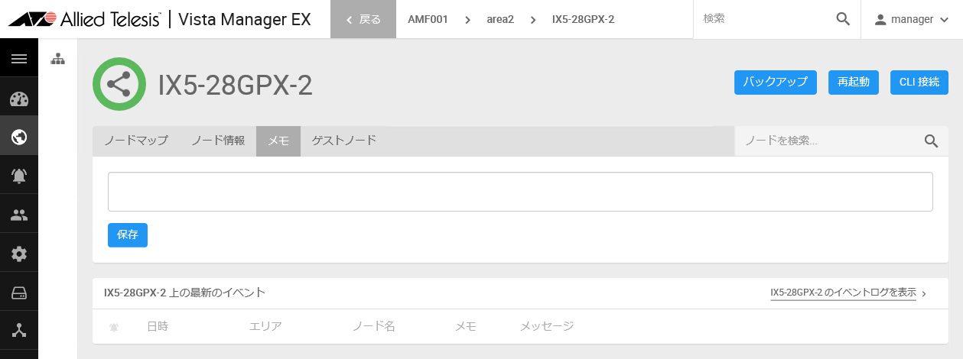Open the IX5-28GPX-2 event log link
Image resolution: width=963 pixels, height=359 pixels.
click(843, 293)
